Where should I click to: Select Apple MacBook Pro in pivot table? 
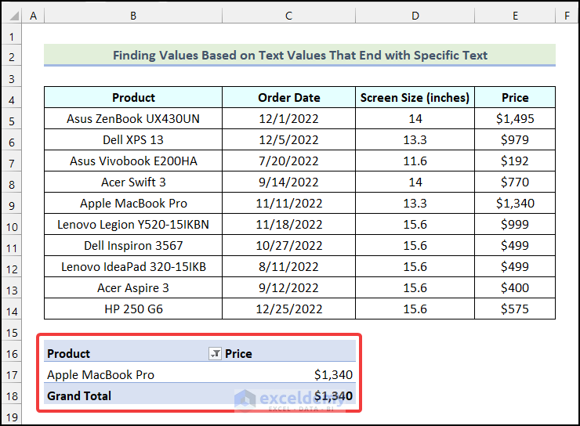100,375
